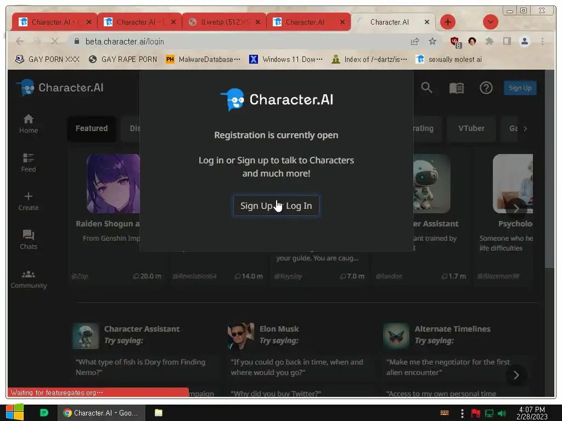This screenshot has width=562, height=421.
Task: Toggle the browser side panel icon
Action: (507, 42)
